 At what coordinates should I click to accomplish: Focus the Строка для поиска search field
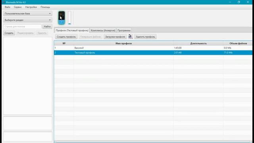22,27
